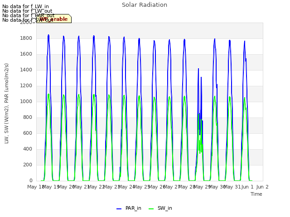Image resolution: width=290 pixels, height=217 pixels.
Task: Click the Jun 2 x-axis tick label
Action: pos(262,187)
